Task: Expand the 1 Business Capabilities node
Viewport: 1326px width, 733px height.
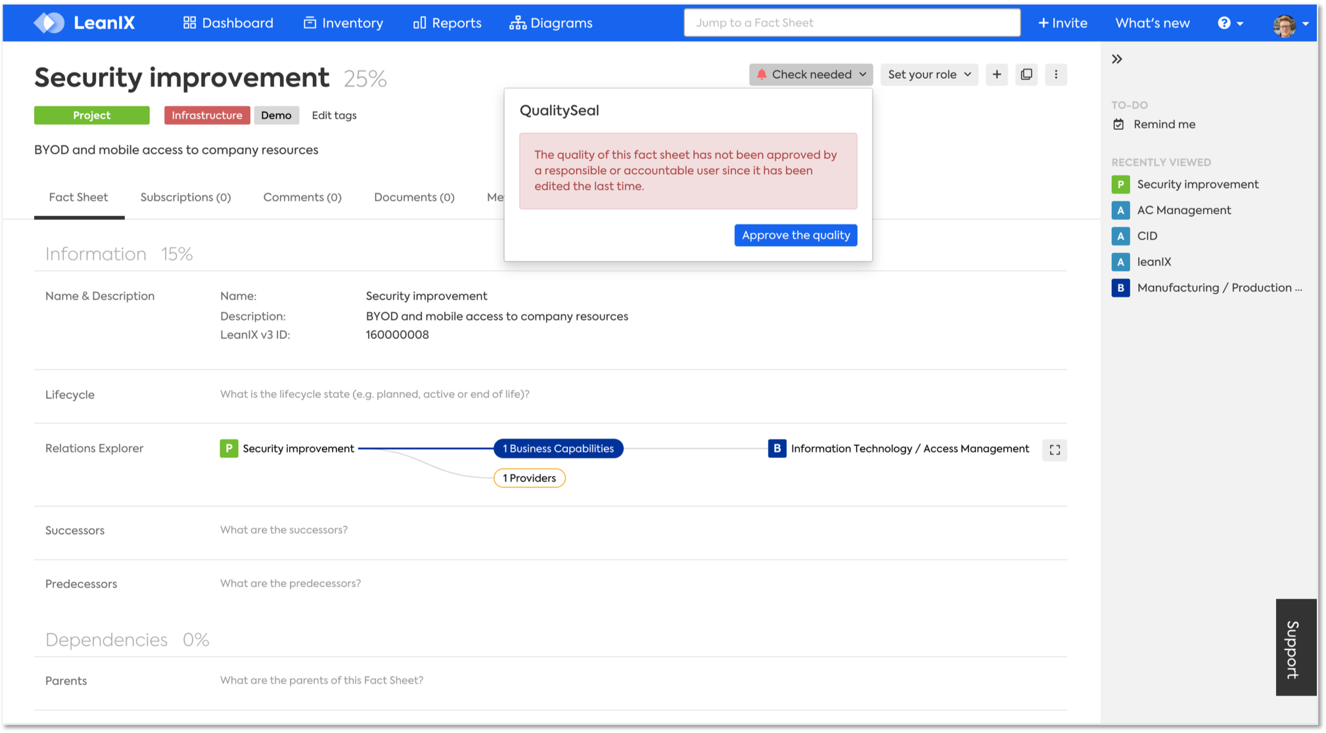Action: (x=558, y=449)
